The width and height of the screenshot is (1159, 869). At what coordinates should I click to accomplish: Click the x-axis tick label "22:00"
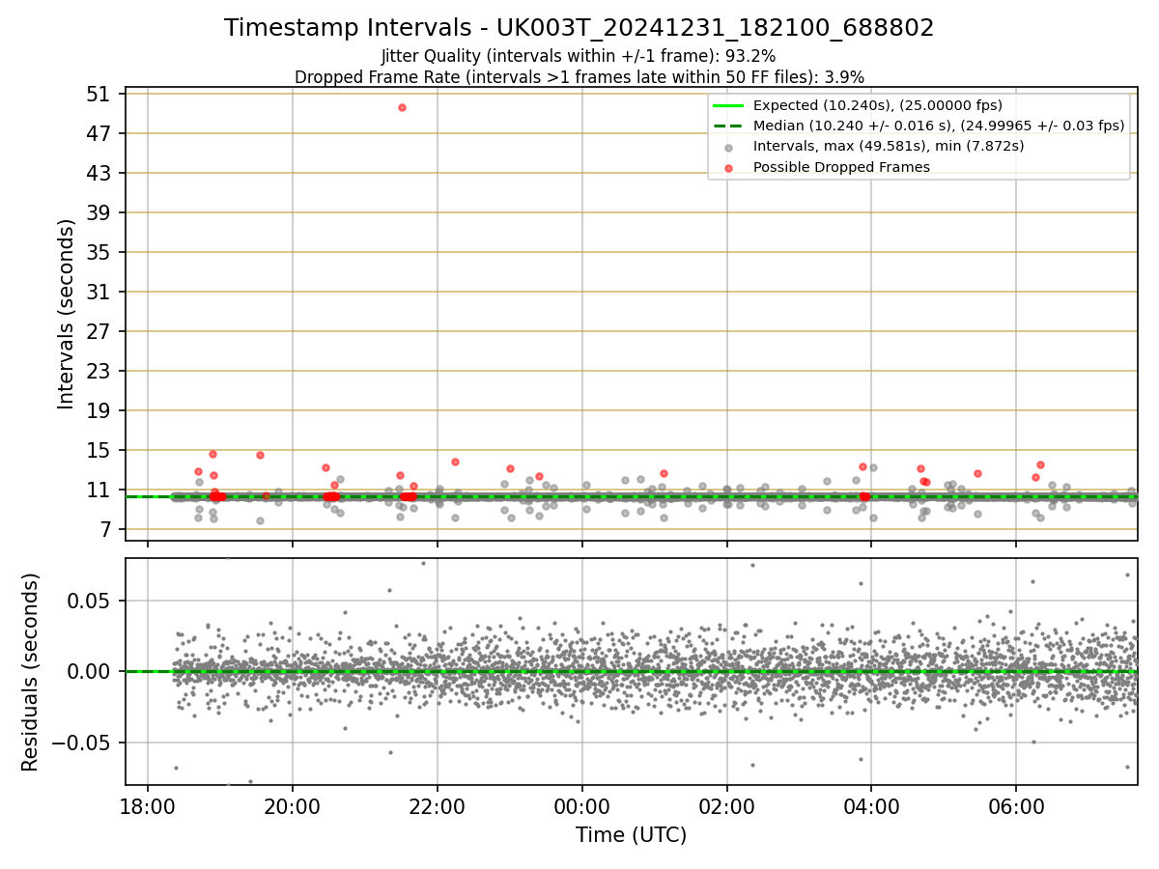[438, 805]
